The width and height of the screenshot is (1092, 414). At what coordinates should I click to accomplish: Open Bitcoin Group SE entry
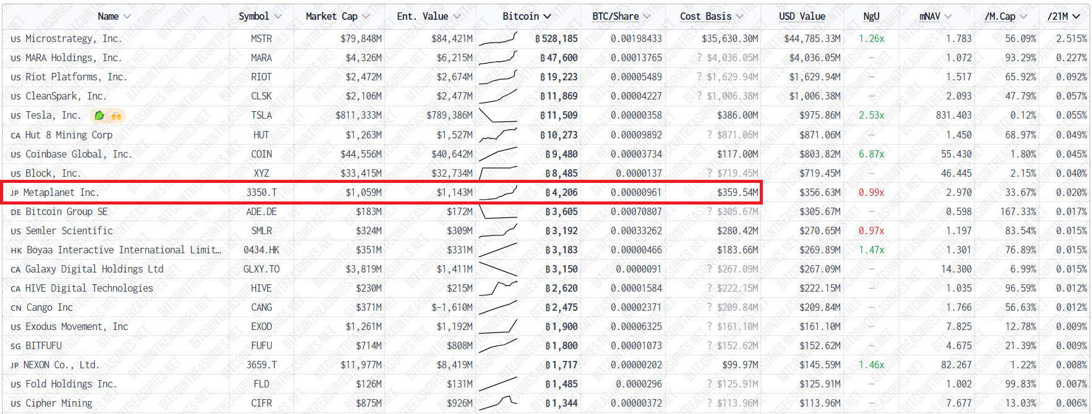(x=66, y=211)
